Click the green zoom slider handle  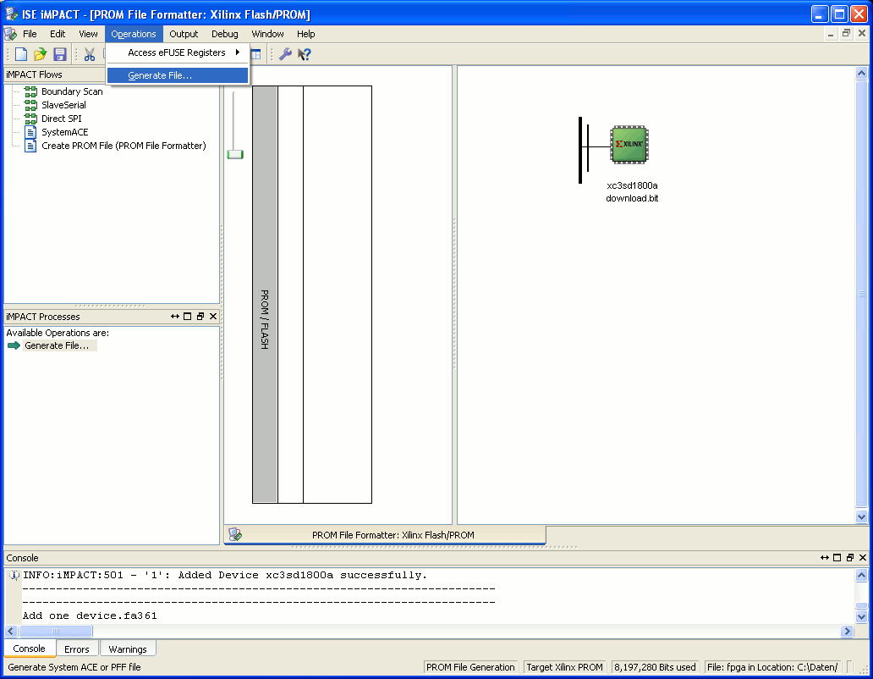point(235,154)
